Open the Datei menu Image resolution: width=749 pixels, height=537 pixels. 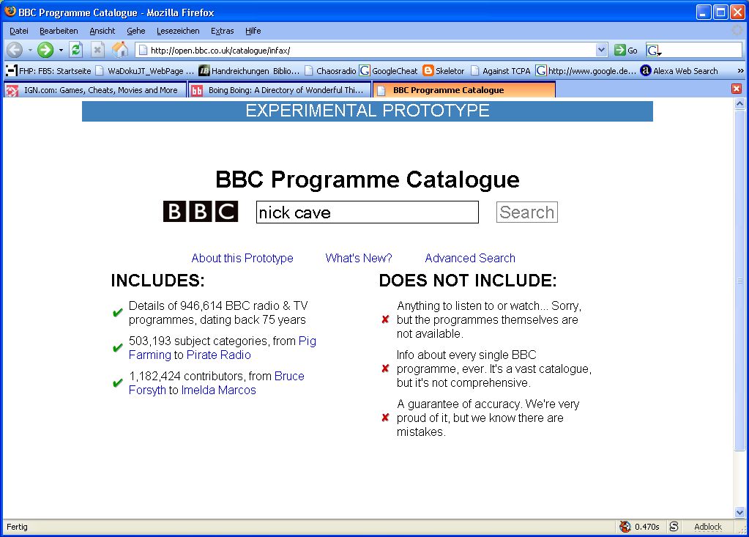[x=18, y=31]
